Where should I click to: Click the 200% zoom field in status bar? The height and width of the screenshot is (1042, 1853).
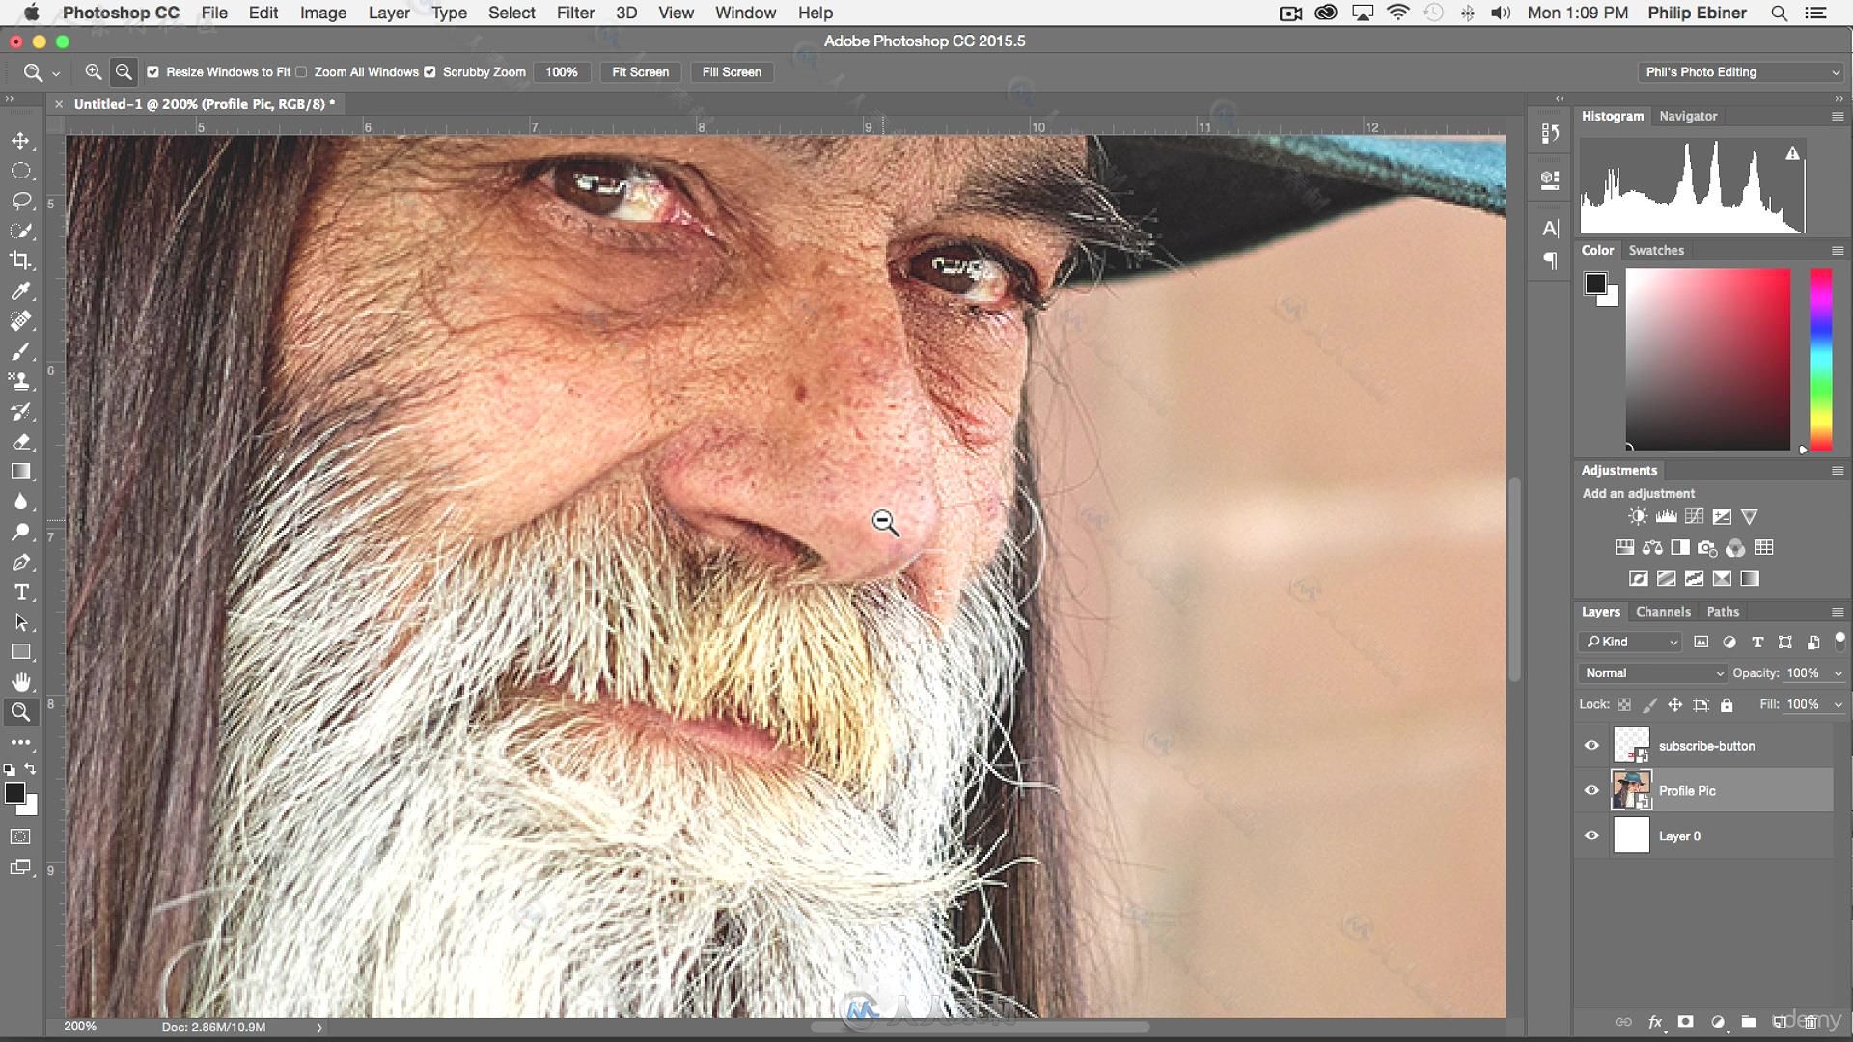coord(80,1027)
